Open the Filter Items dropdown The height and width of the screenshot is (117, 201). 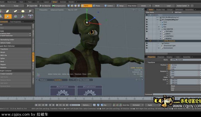coord(159,12)
